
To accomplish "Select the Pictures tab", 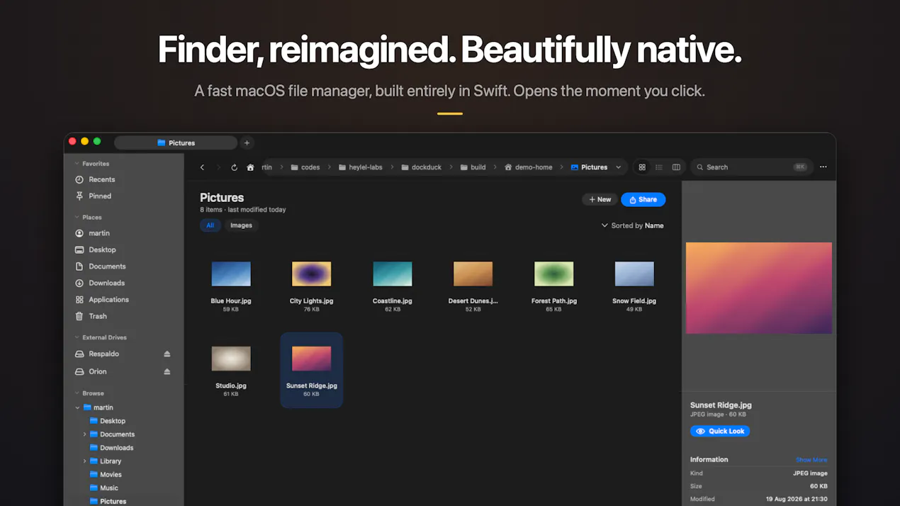I will (176, 142).
